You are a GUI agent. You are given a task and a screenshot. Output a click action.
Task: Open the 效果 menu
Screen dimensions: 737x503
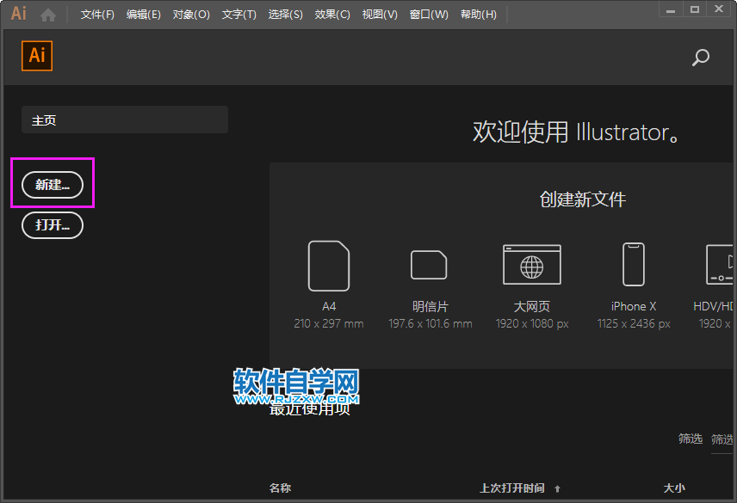point(331,15)
